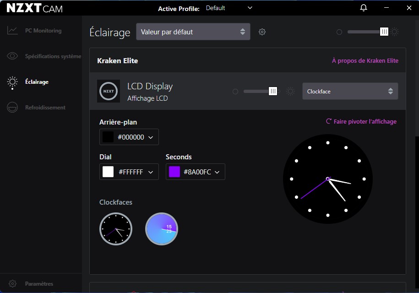Select the analog clockface thumbnail
Viewport: 419px width, 293px height.
[x=116, y=229]
